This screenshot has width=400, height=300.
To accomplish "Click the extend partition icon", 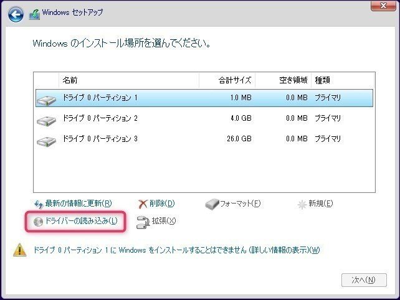I will [x=143, y=222].
